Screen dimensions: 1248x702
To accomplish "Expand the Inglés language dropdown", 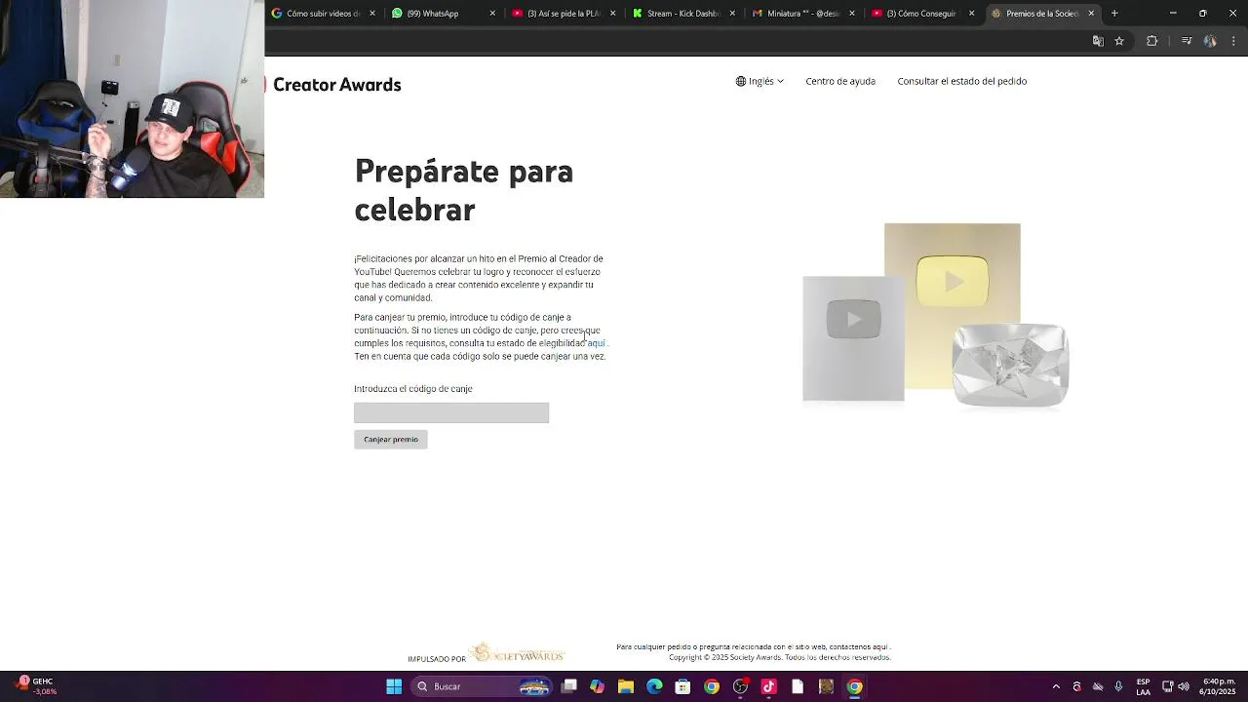I will click(760, 81).
